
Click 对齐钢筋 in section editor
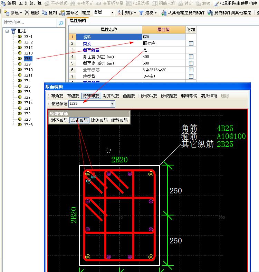pyautogui.click(x=111, y=96)
